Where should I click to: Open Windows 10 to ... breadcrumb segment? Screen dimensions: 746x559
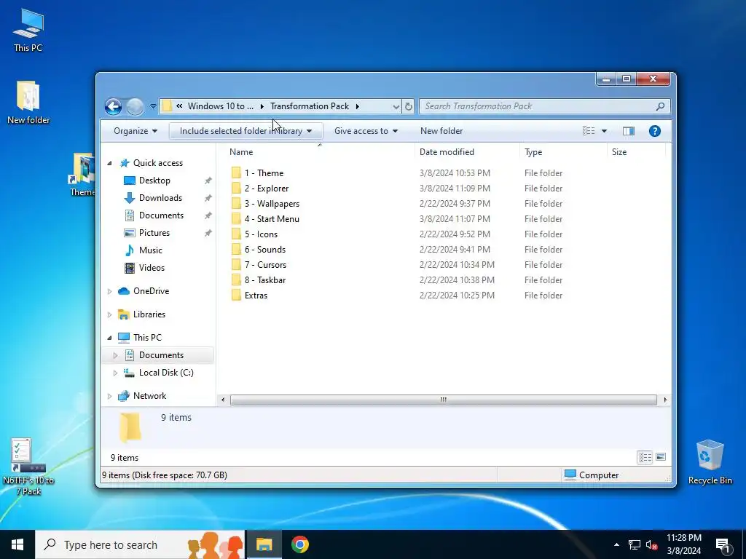220,106
